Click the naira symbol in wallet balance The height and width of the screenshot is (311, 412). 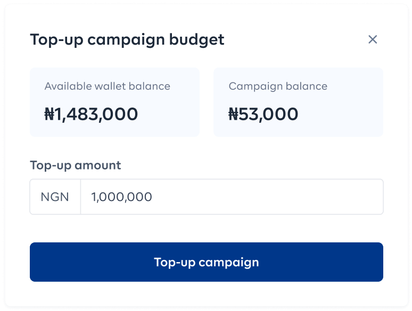coord(49,114)
